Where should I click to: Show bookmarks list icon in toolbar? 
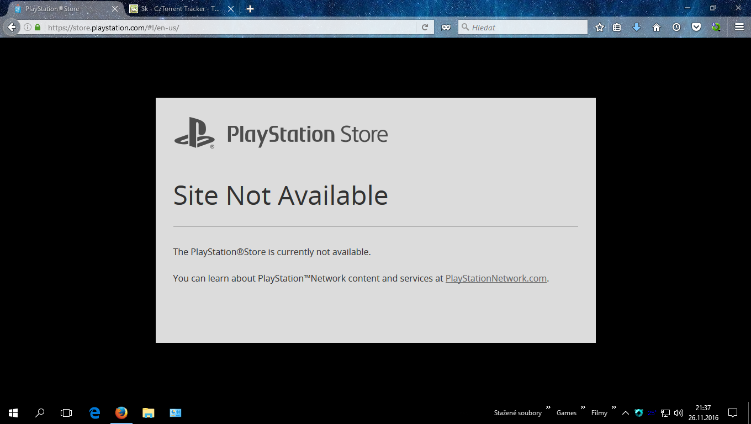[617, 27]
